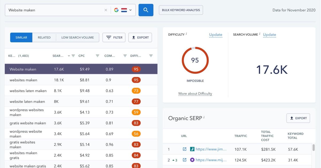Open the More about Difficulty link
The image size is (321, 168).
(195, 94)
